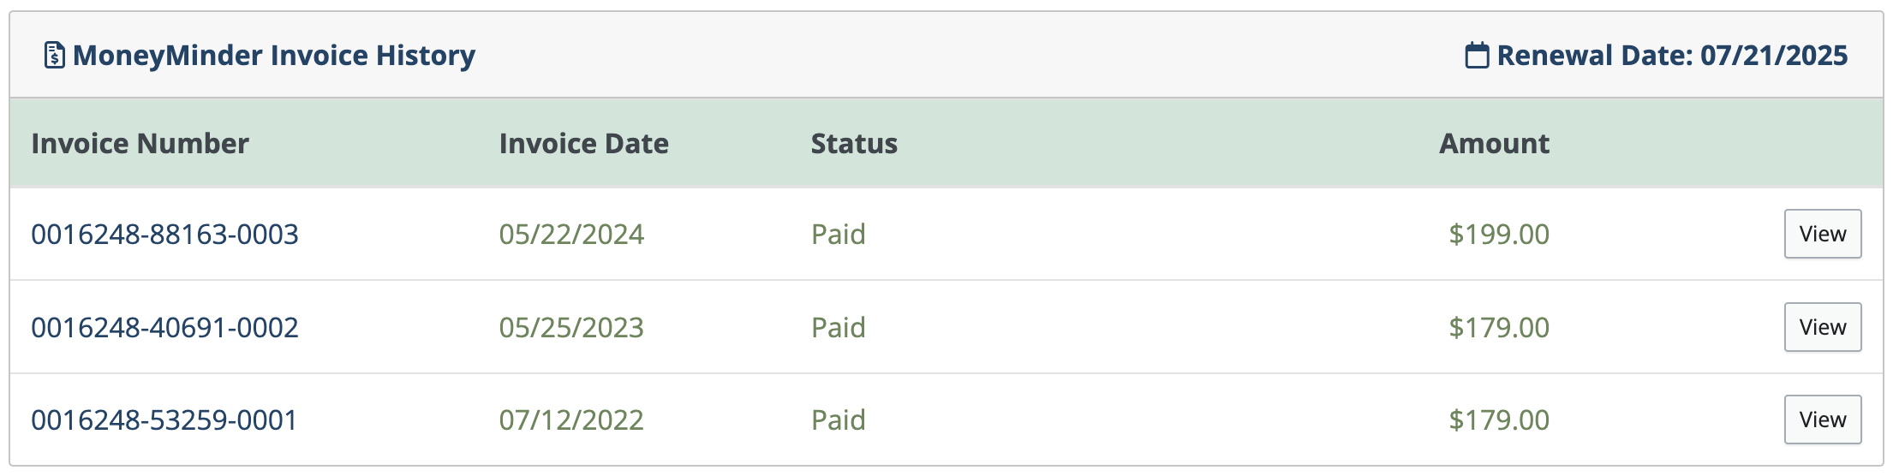View invoice 0016248-88163-0003
Image resolution: width=1893 pixels, height=476 pixels.
click(x=1822, y=234)
